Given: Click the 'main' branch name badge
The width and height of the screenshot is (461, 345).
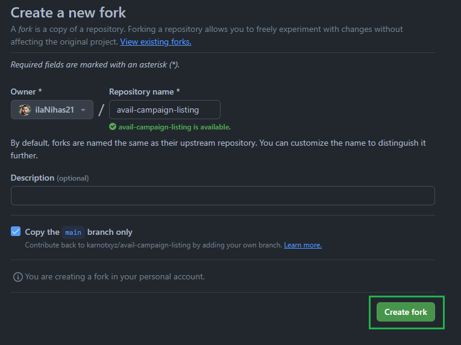Looking at the screenshot, I should tap(73, 232).
